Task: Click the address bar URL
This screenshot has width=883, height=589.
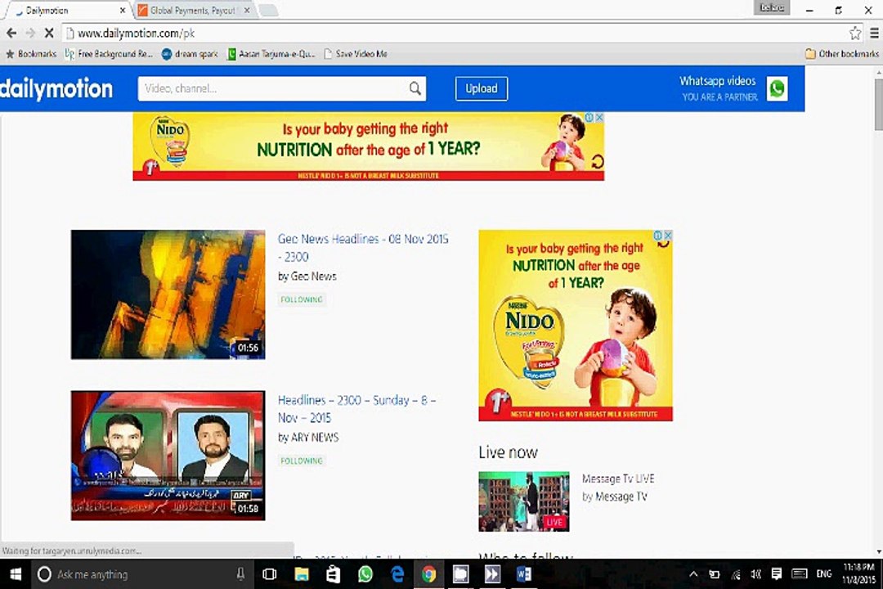Action: 136,34
